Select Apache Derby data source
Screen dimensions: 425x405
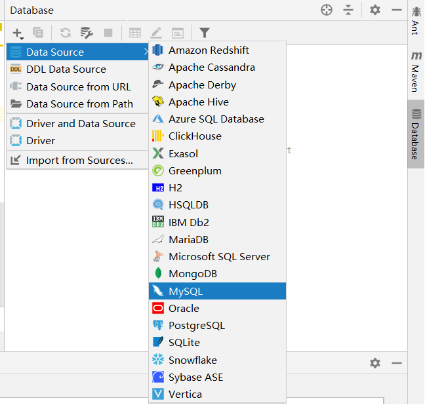tap(217, 85)
